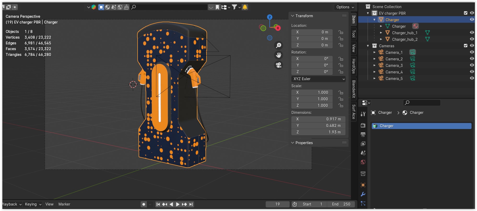Jump to the last frame
The image size is (477, 211).
[191, 204]
